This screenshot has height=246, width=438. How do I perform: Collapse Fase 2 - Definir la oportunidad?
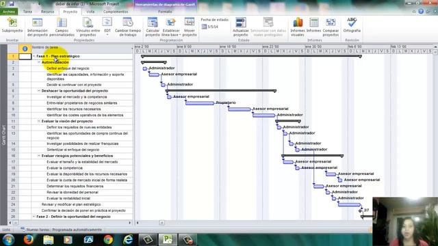click(x=34, y=217)
